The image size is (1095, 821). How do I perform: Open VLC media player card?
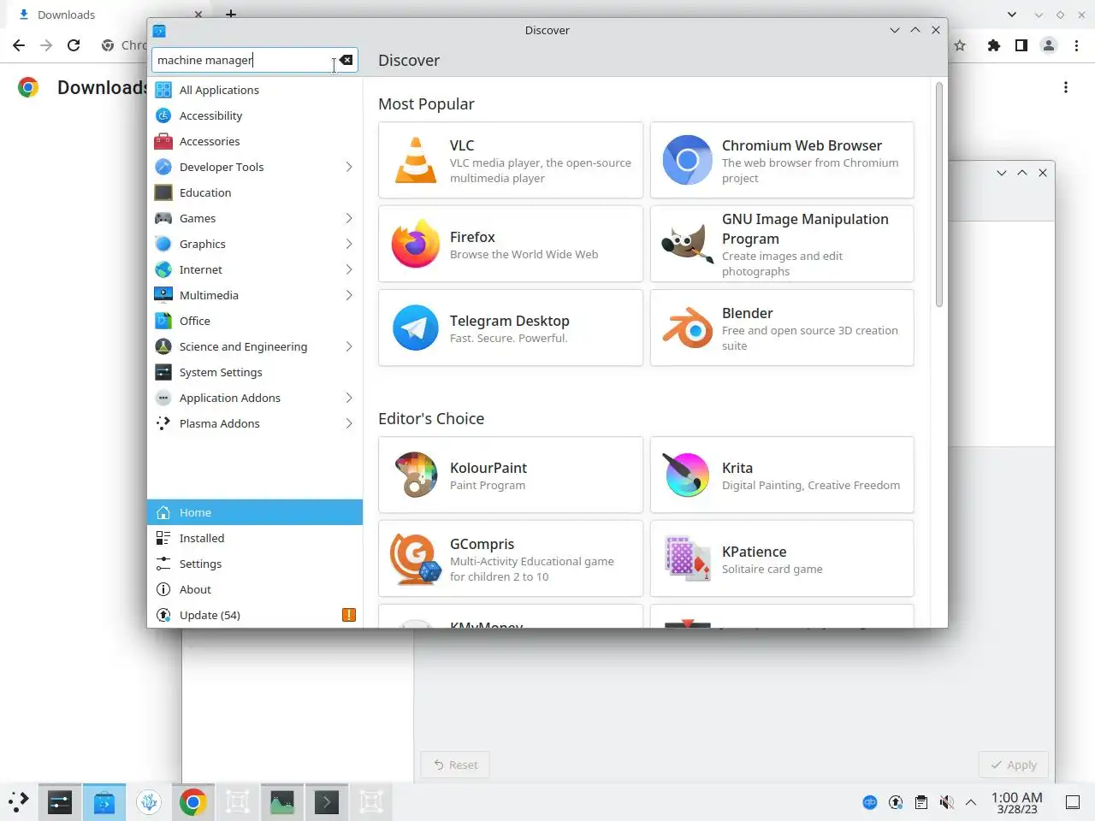tap(511, 160)
